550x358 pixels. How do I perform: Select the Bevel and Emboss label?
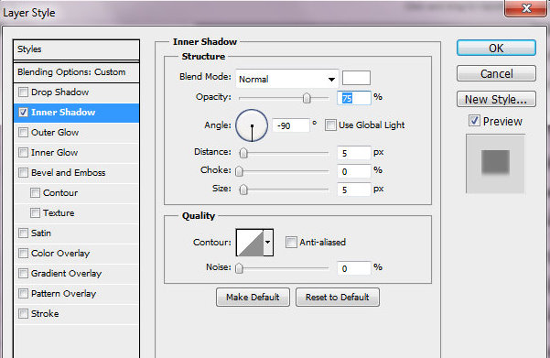pos(69,173)
